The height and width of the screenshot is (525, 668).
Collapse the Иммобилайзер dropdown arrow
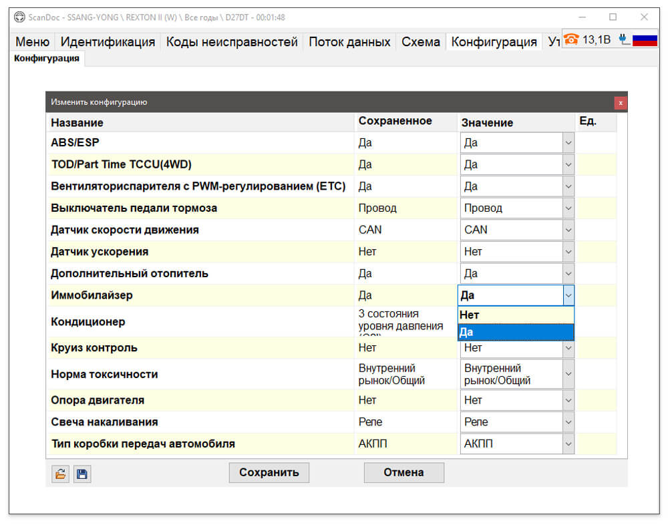(x=568, y=295)
